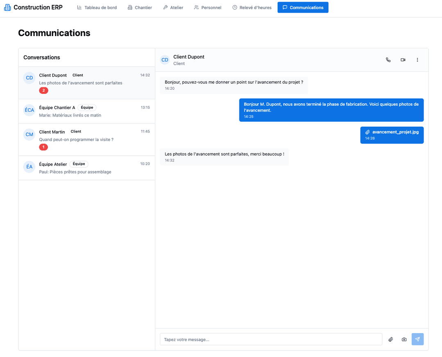Open the Tableau de bord tab
Viewport: 442px width, 357px height.
[97, 7]
